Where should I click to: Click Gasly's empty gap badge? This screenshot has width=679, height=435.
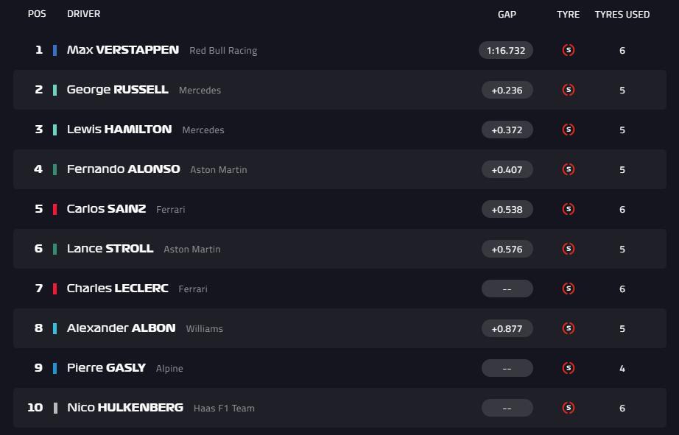click(507, 368)
